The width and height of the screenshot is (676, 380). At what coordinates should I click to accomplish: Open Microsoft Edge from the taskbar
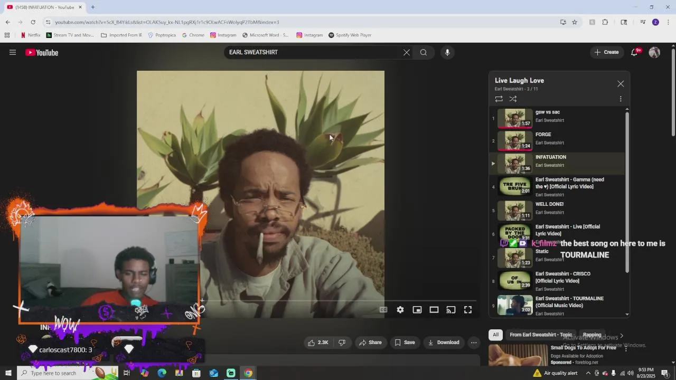[162, 373]
